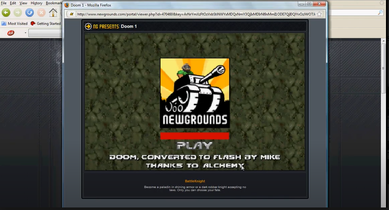389x210 pixels.
Task: Open the BattleKnight ad link
Action: point(195,181)
